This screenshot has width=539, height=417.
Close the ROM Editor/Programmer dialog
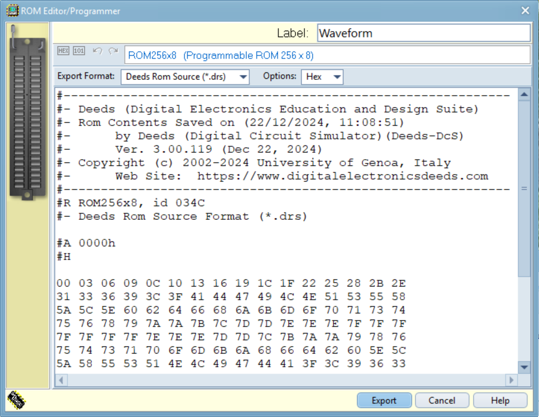tap(525, 10)
